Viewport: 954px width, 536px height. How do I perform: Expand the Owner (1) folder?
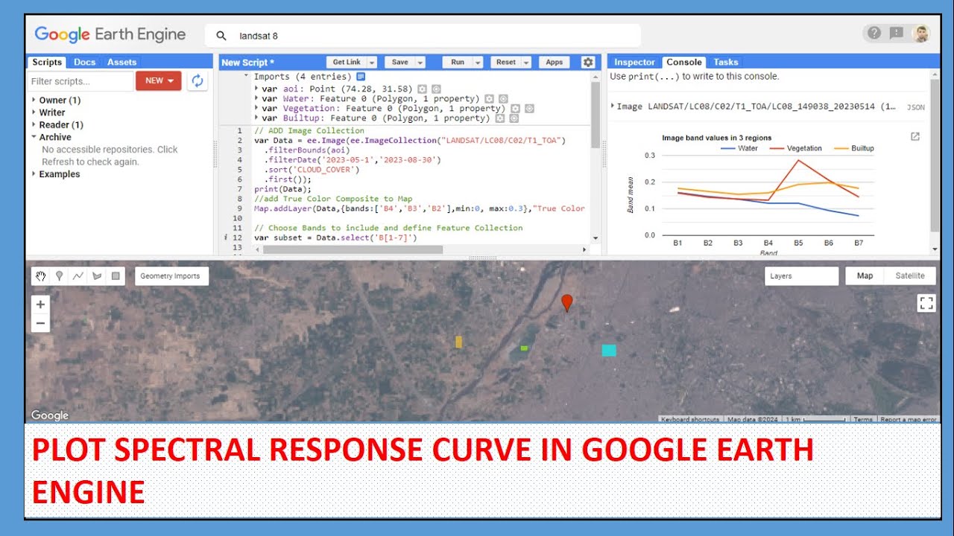point(34,100)
